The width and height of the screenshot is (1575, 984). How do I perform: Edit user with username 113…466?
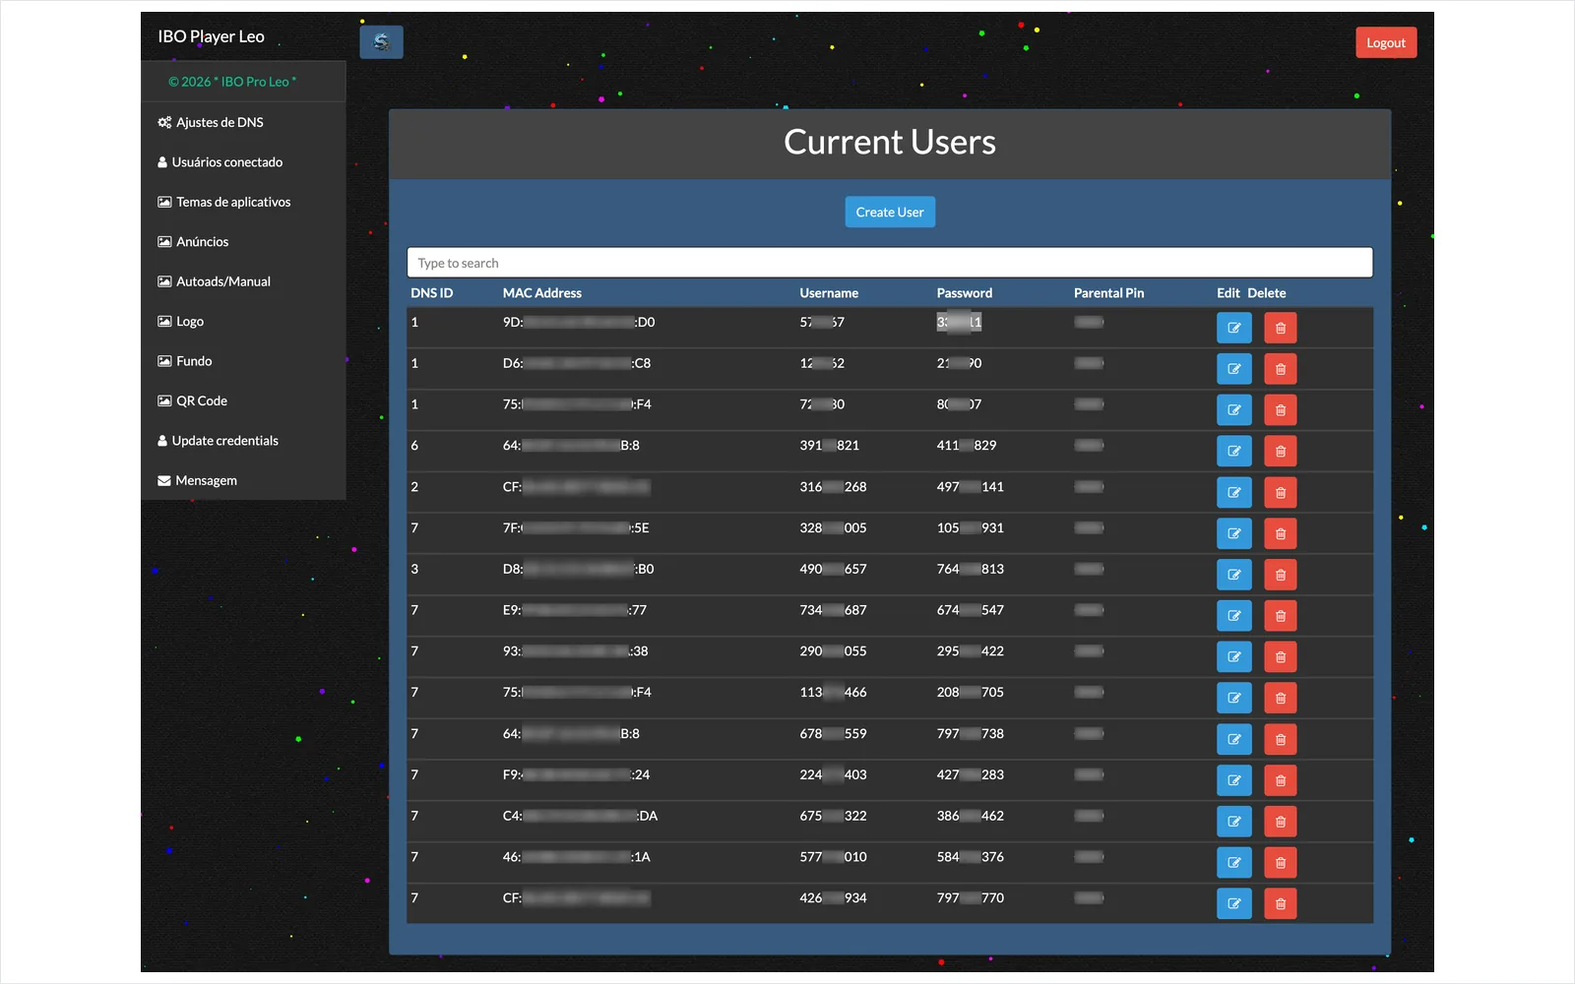pos(1233,698)
